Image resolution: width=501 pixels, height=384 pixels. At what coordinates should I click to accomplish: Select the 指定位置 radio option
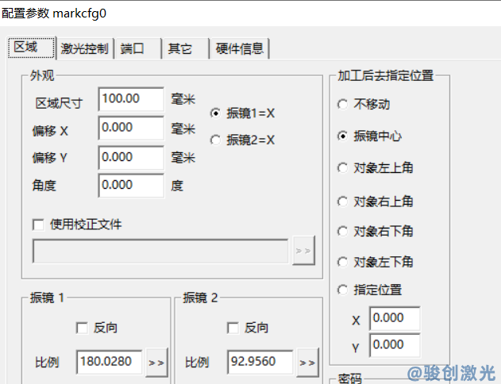click(342, 290)
